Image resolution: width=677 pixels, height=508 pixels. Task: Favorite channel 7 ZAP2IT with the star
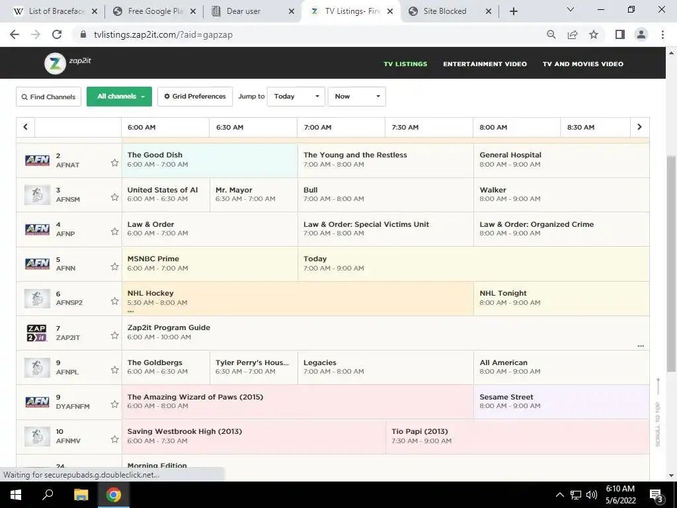click(114, 335)
